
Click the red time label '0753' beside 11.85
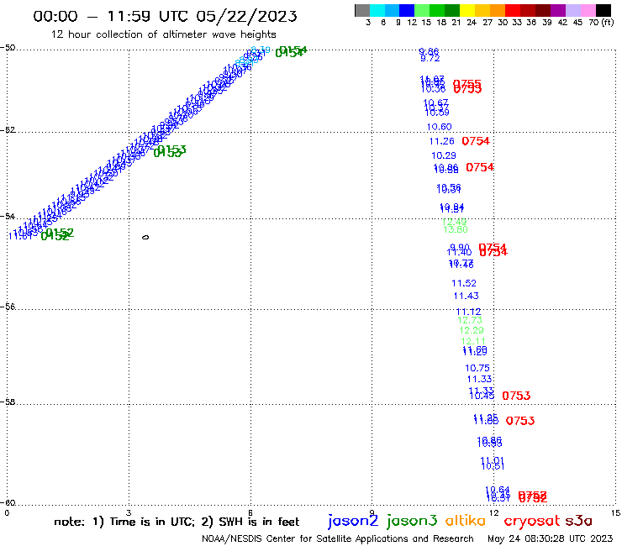(520, 421)
